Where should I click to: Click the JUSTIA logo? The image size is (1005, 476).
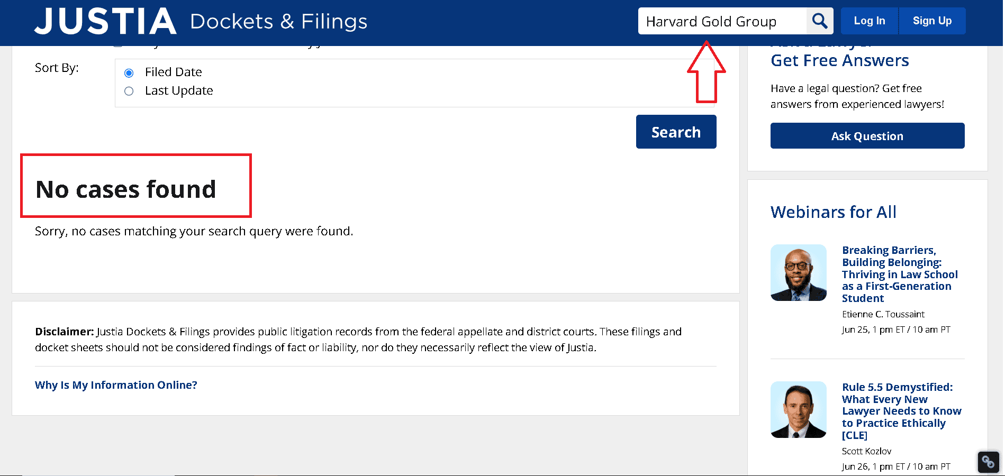tap(105, 22)
